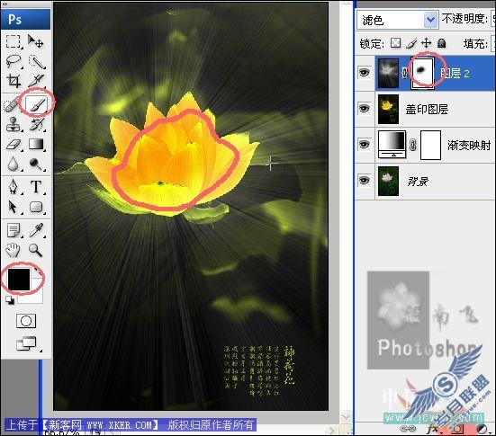Screen dimensions: 496x436
Task: Hide the 图层 2 layer
Action: point(364,72)
